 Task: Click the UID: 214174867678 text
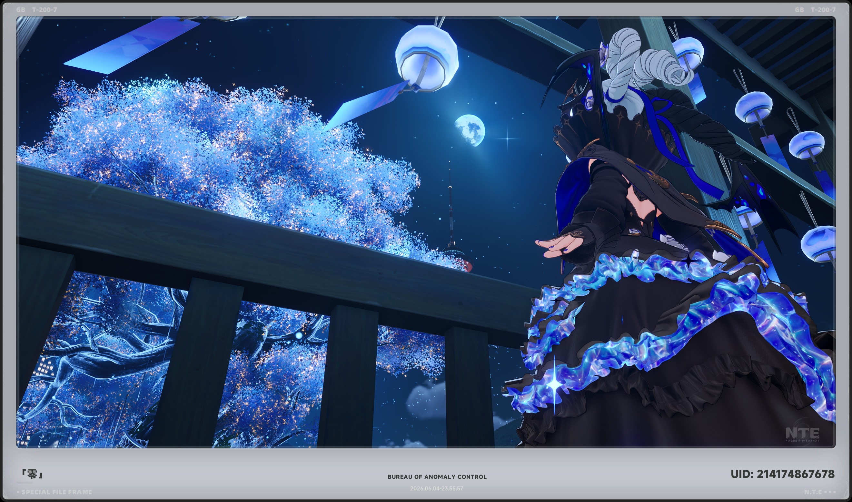tap(782, 474)
